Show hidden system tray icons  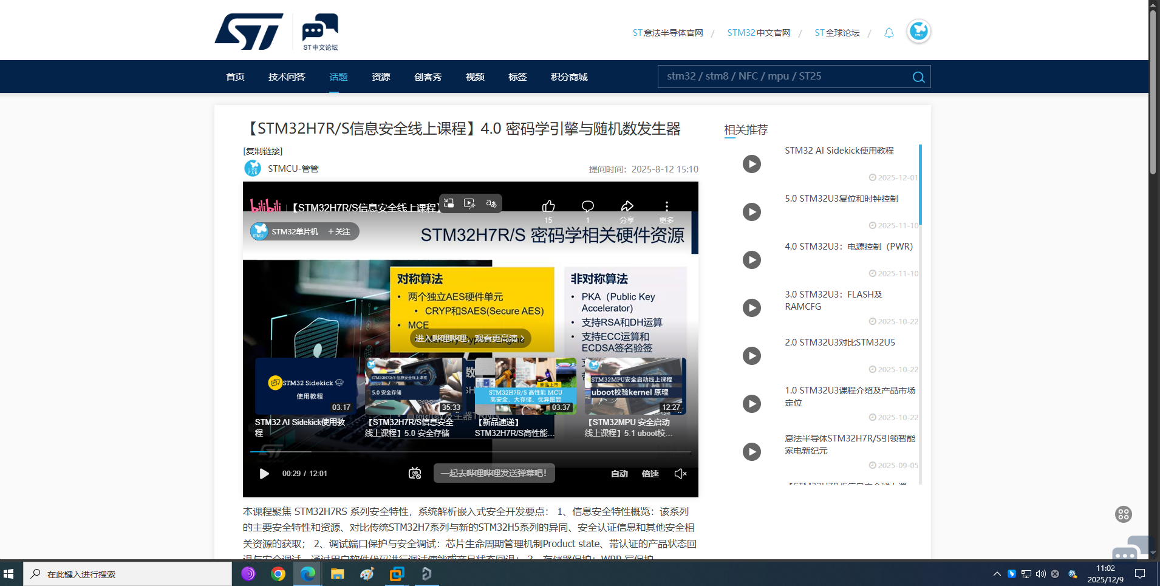tap(997, 574)
